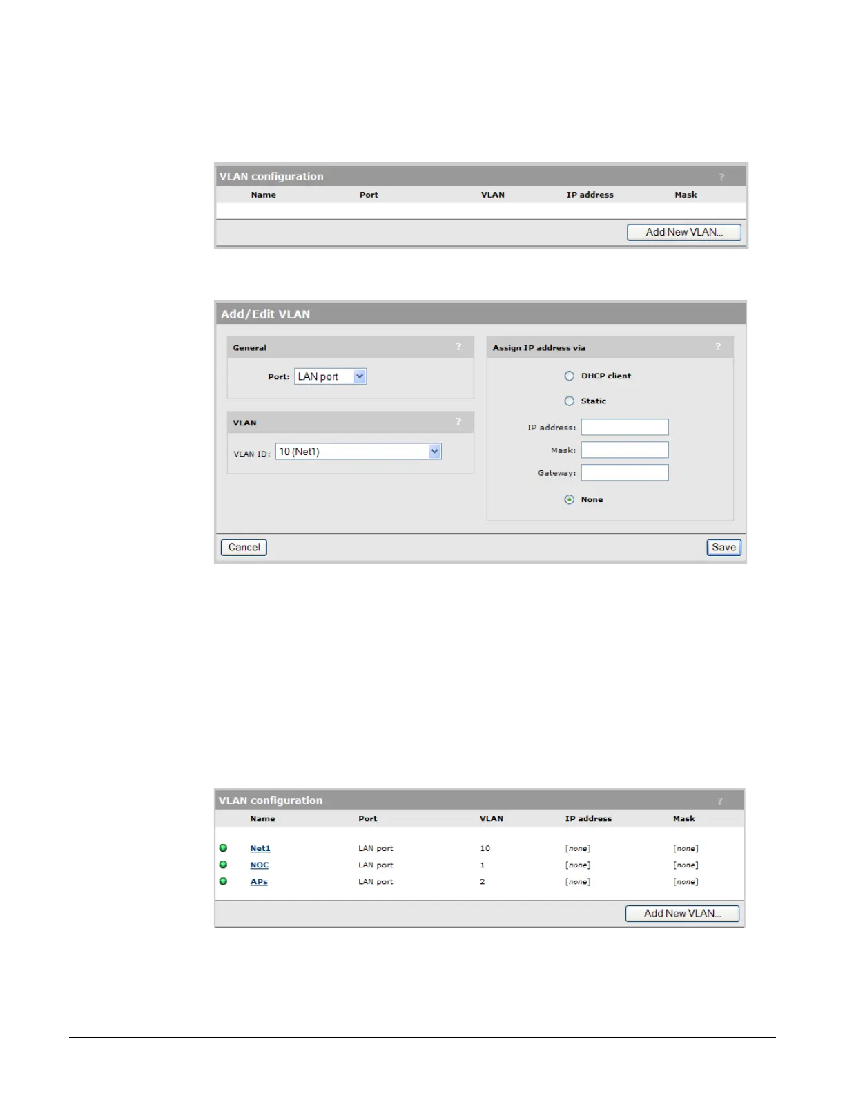Click Add New VLAN button in empty table
The width and height of the screenshot is (845, 1094).
pos(684,232)
